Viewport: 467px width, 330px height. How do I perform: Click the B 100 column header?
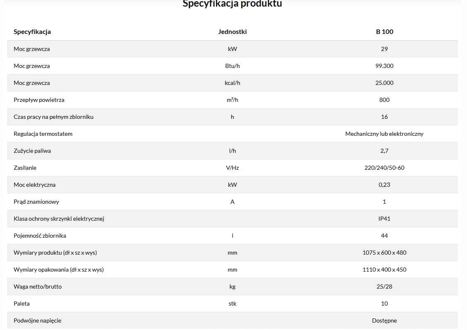pos(384,32)
